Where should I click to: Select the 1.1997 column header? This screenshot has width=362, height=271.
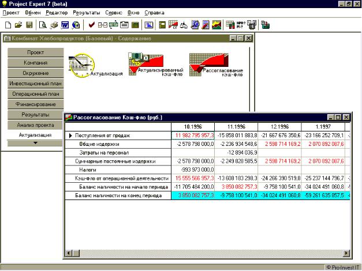click(x=323, y=127)
